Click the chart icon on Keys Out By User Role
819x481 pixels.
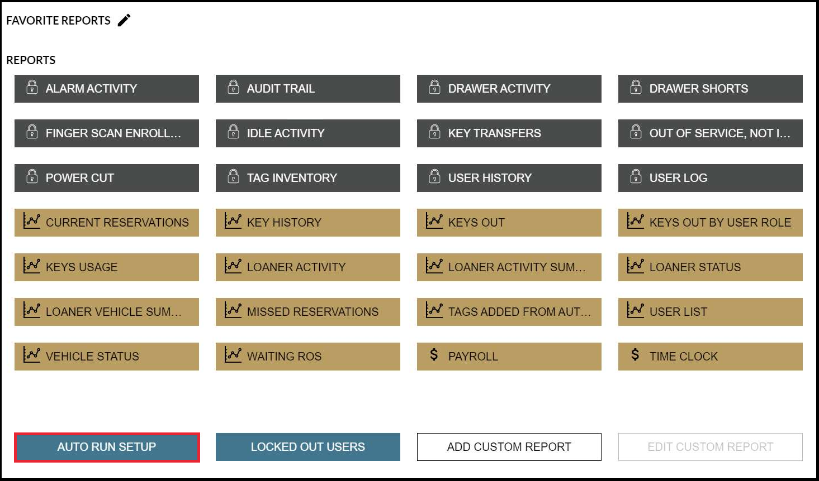pyautogui.click(x=636, y=220)
